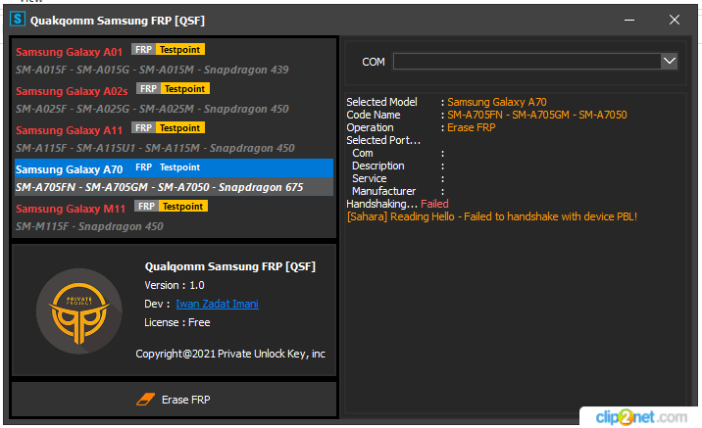Click the Qualqomm Samsung FRP [QSF] about heading
The height and width of the screenshot is (428, 702).
[230, 266]
